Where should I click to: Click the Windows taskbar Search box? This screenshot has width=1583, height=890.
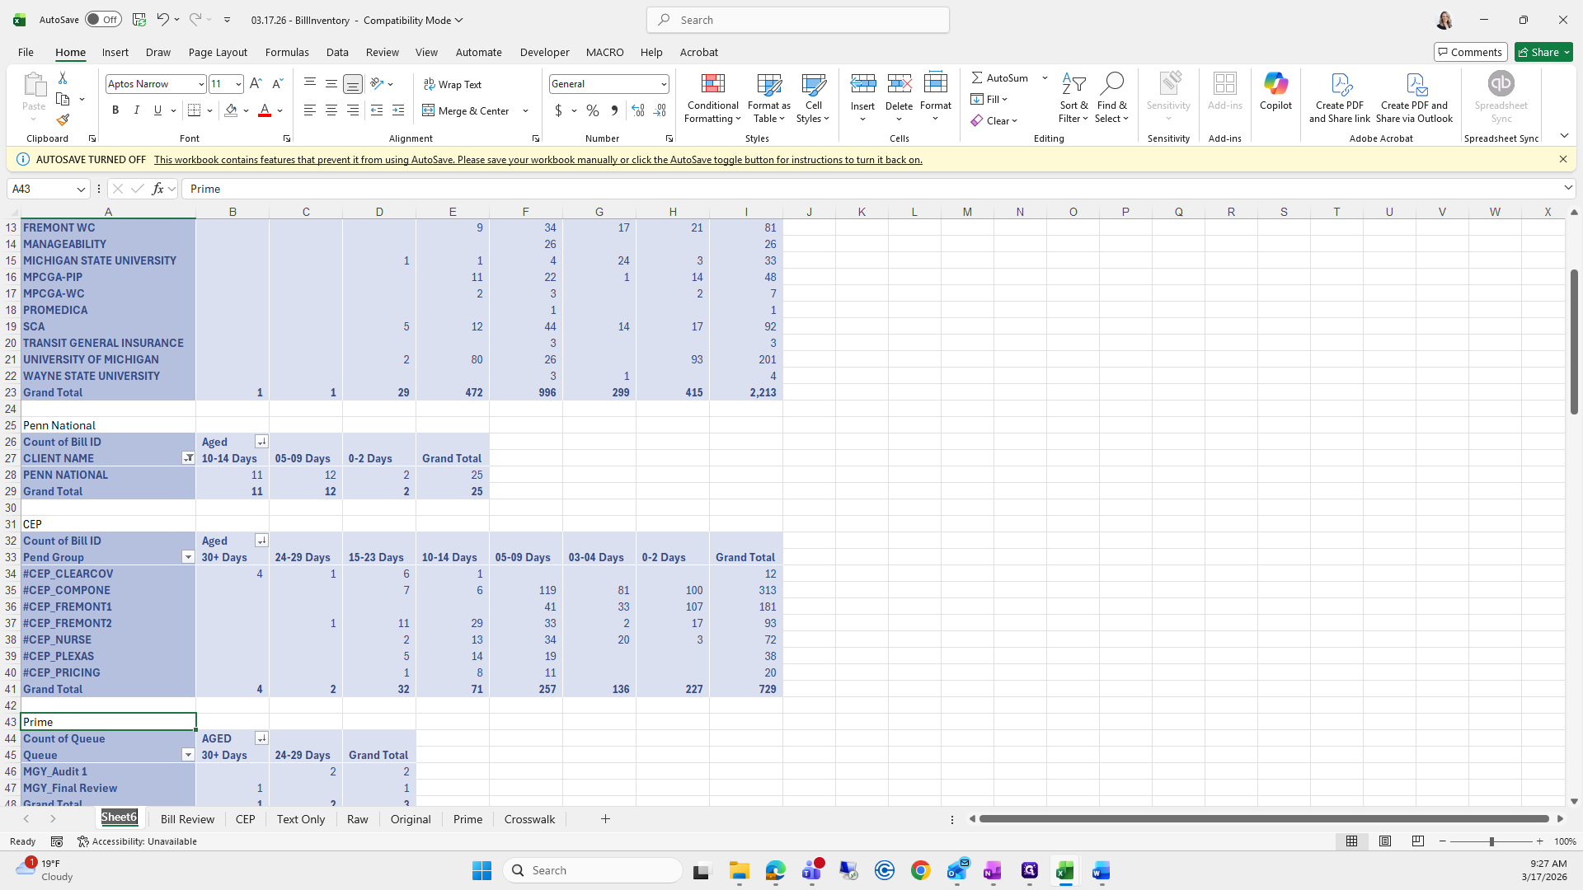[594, 870]
